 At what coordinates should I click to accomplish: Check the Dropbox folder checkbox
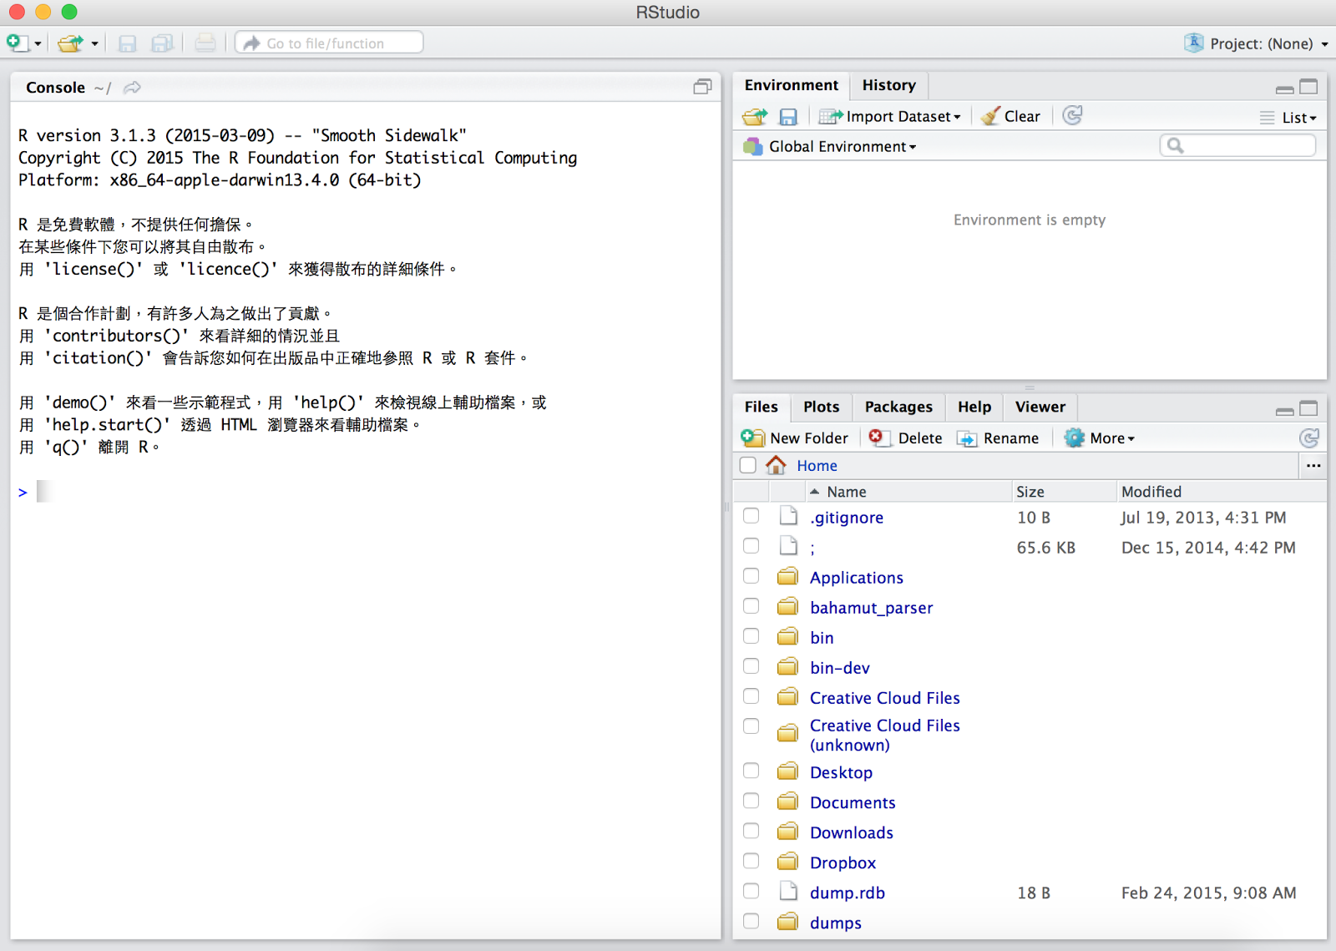751,861
